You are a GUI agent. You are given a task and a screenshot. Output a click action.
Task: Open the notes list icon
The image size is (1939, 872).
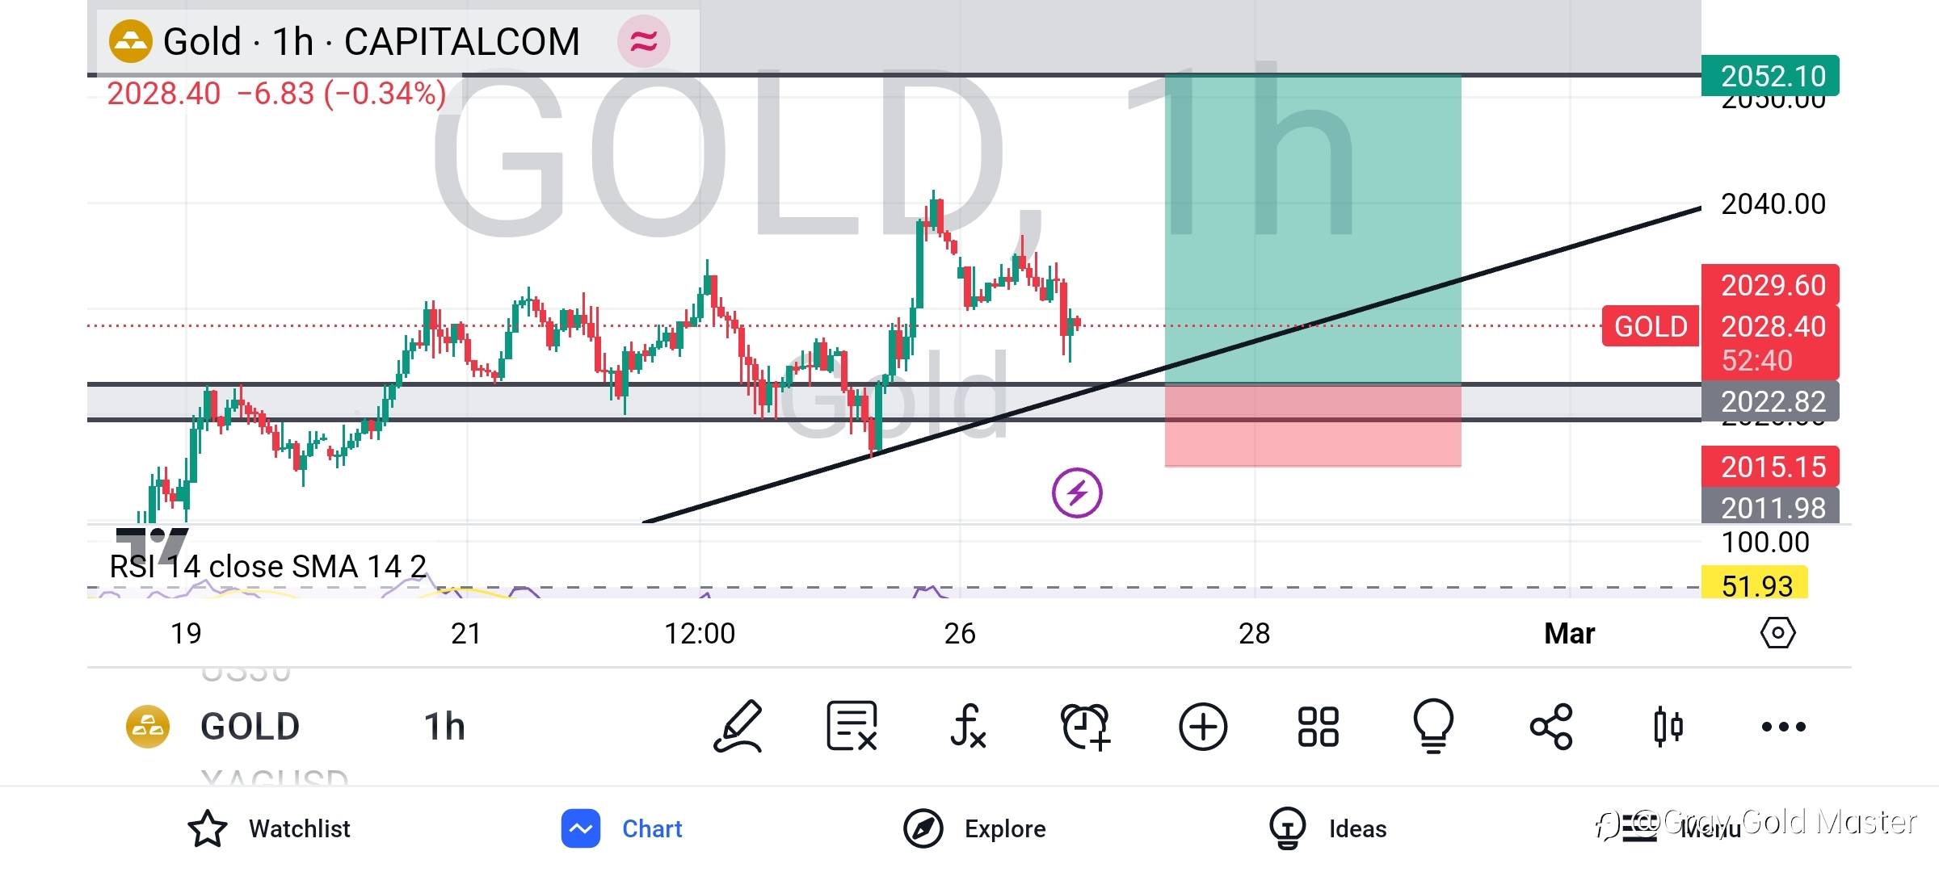click(x=852, y=726)
